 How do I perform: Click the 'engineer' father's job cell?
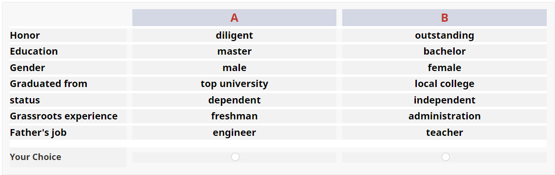[234, 132]
